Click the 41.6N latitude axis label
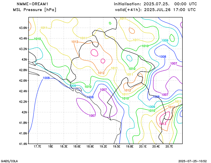Screen dimensions: 211x163 [23, 133]
